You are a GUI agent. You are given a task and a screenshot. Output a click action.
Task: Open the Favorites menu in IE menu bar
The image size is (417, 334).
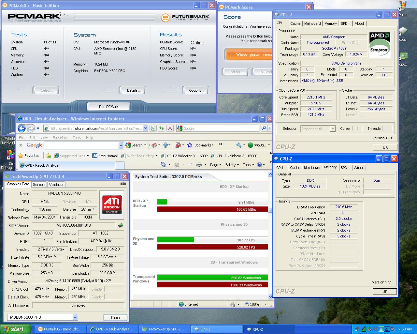click(x=60, y=137)
